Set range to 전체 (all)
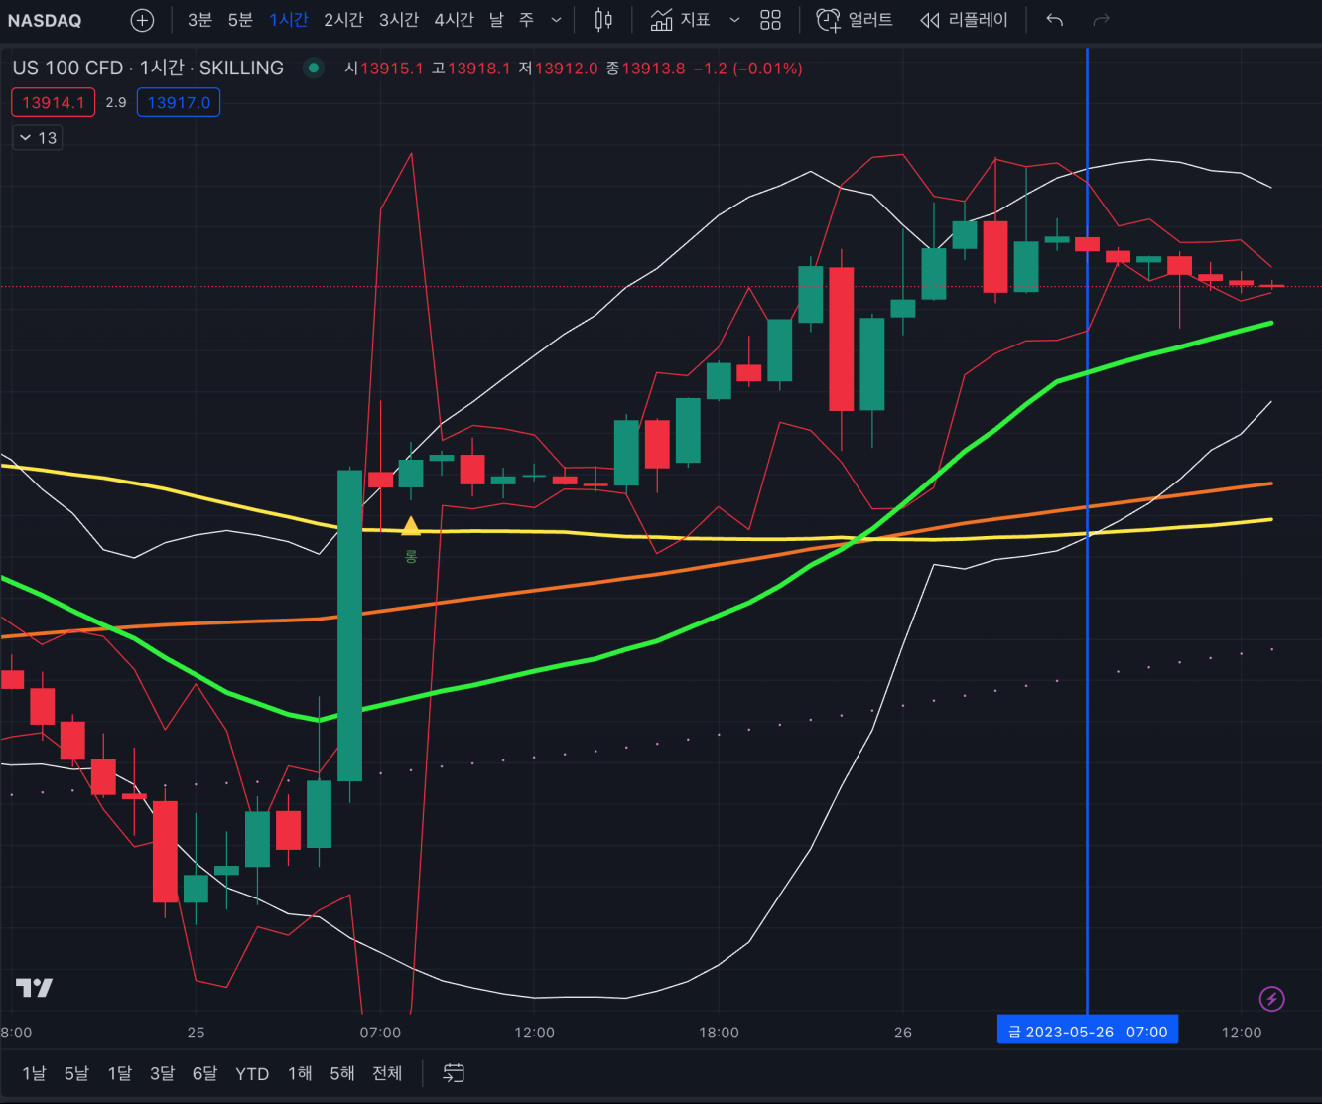Image resolution: width=1322 pixels, height=1104 pixels. (x=387, y=1073)
